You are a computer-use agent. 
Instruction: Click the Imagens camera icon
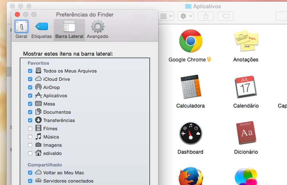tap(38, 145)
